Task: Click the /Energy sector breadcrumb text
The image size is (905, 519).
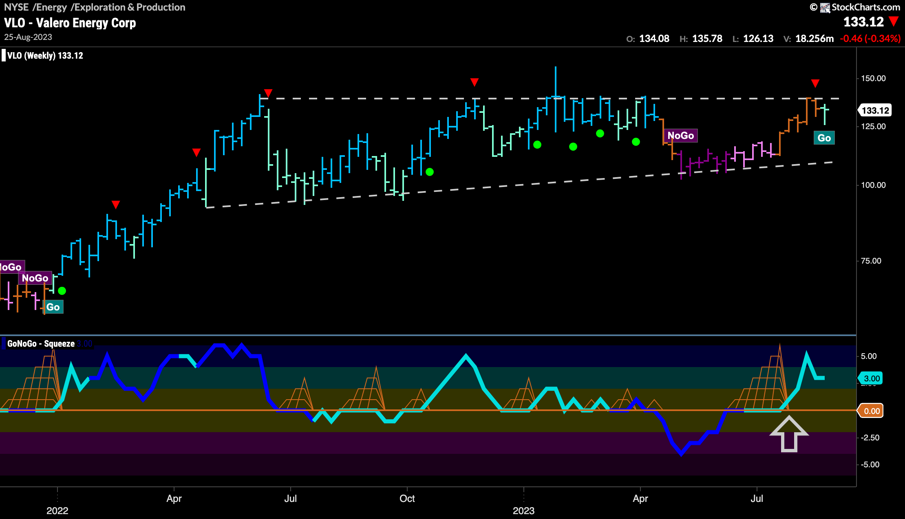Action: tap(50, 7)
